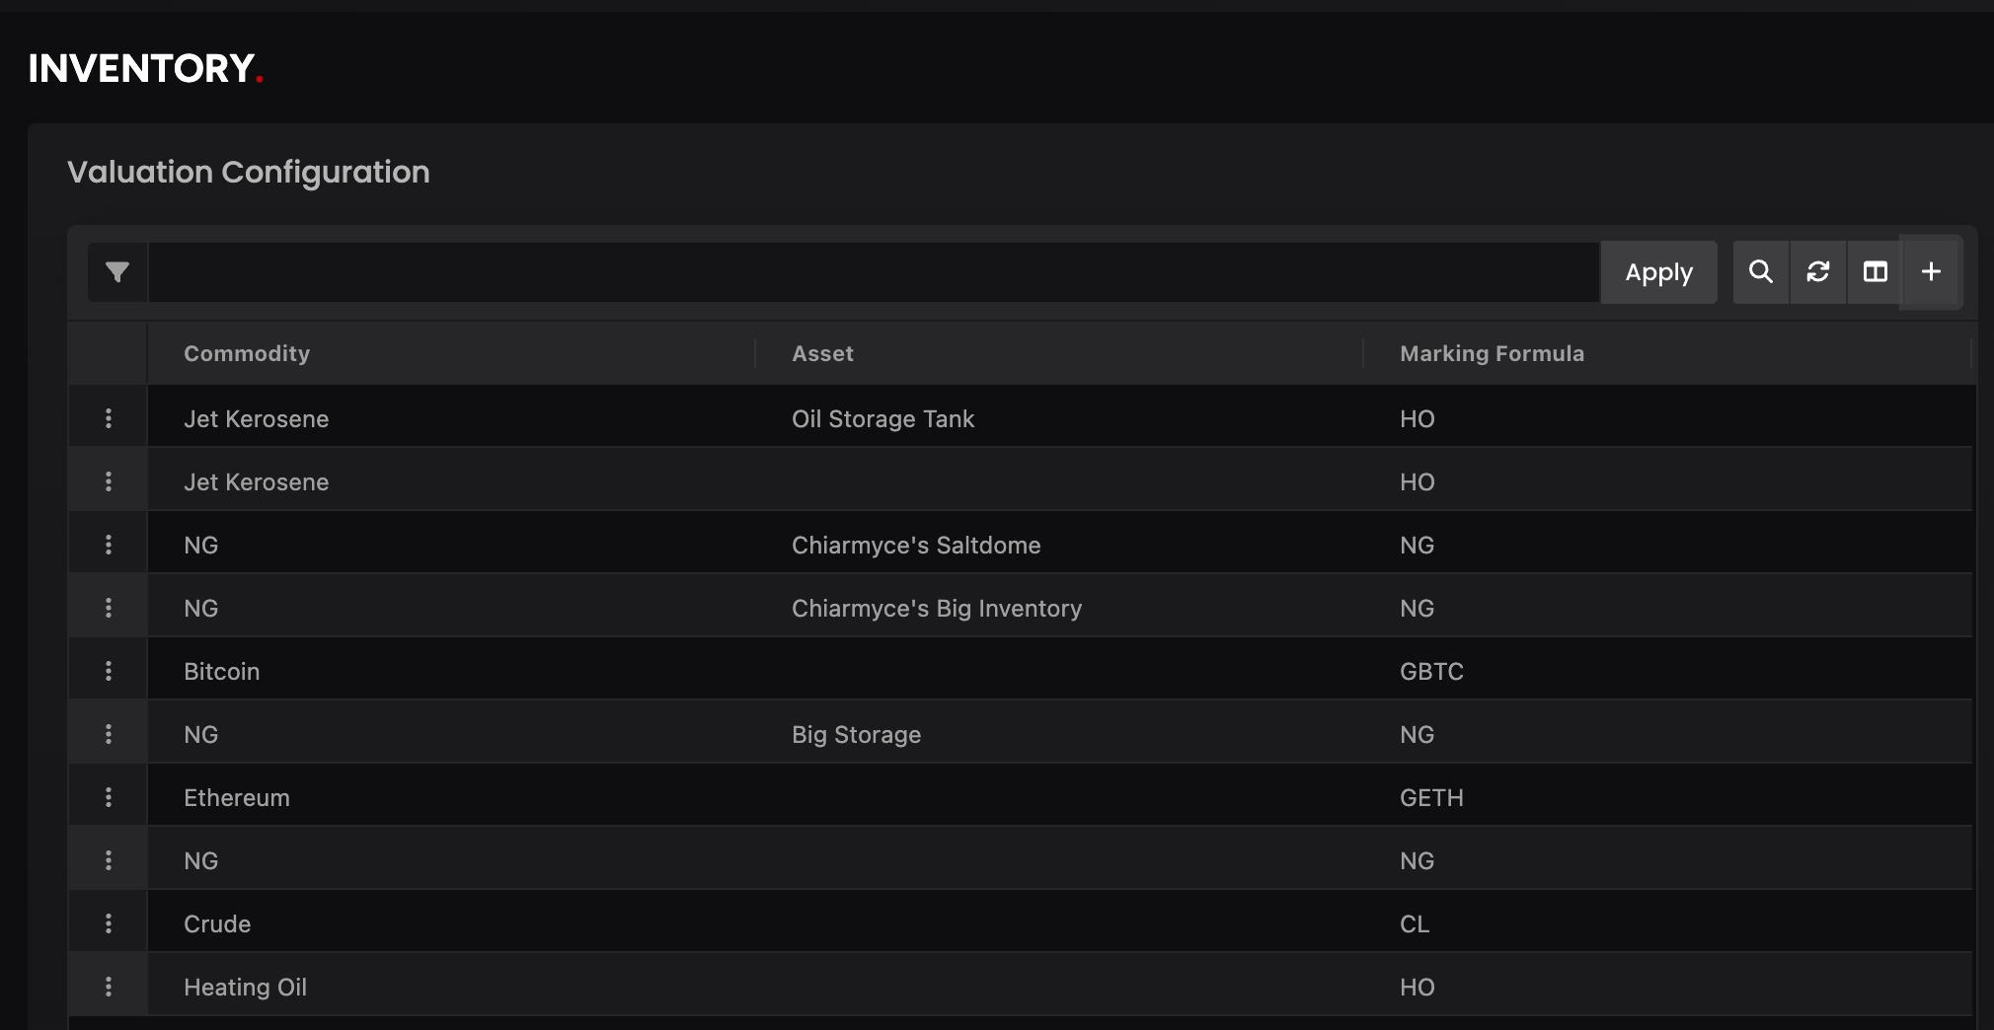
Task: Click the filter funnel icon
Action: click(x=117, y=272)
